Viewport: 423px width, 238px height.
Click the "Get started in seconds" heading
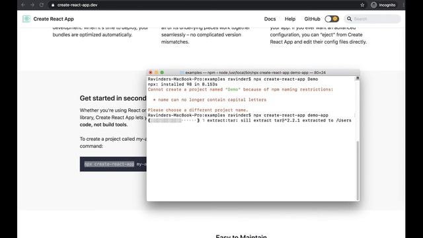pos(113,99)
